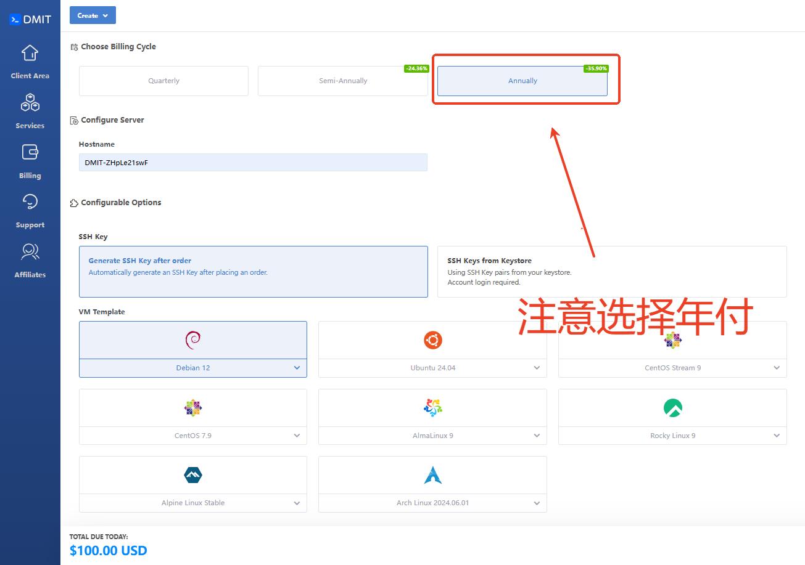This screenshot has width=805, height=565.
Task: Click the Rocky Linux logo icon
Action: click(672, 407)
